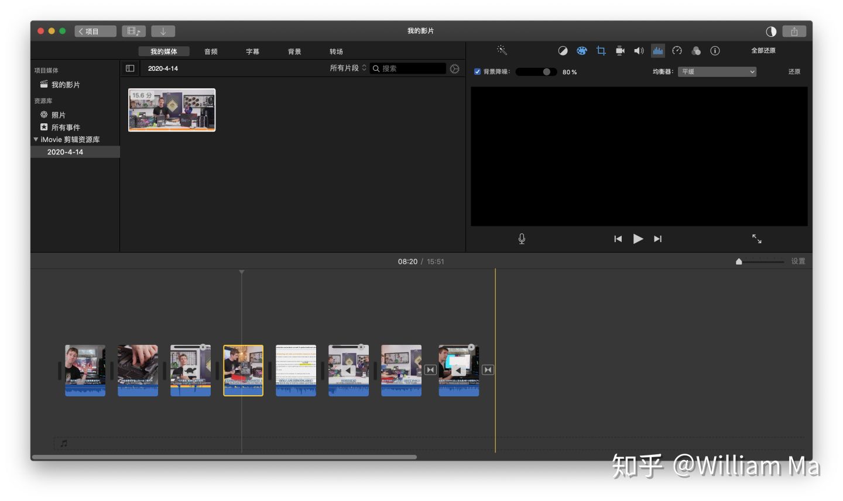Select the crop tool
This screenshot has height=501, width=843.
point(600,51)
